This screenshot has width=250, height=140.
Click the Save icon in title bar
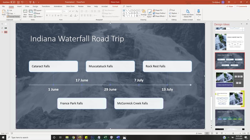(x=18, y=2)
